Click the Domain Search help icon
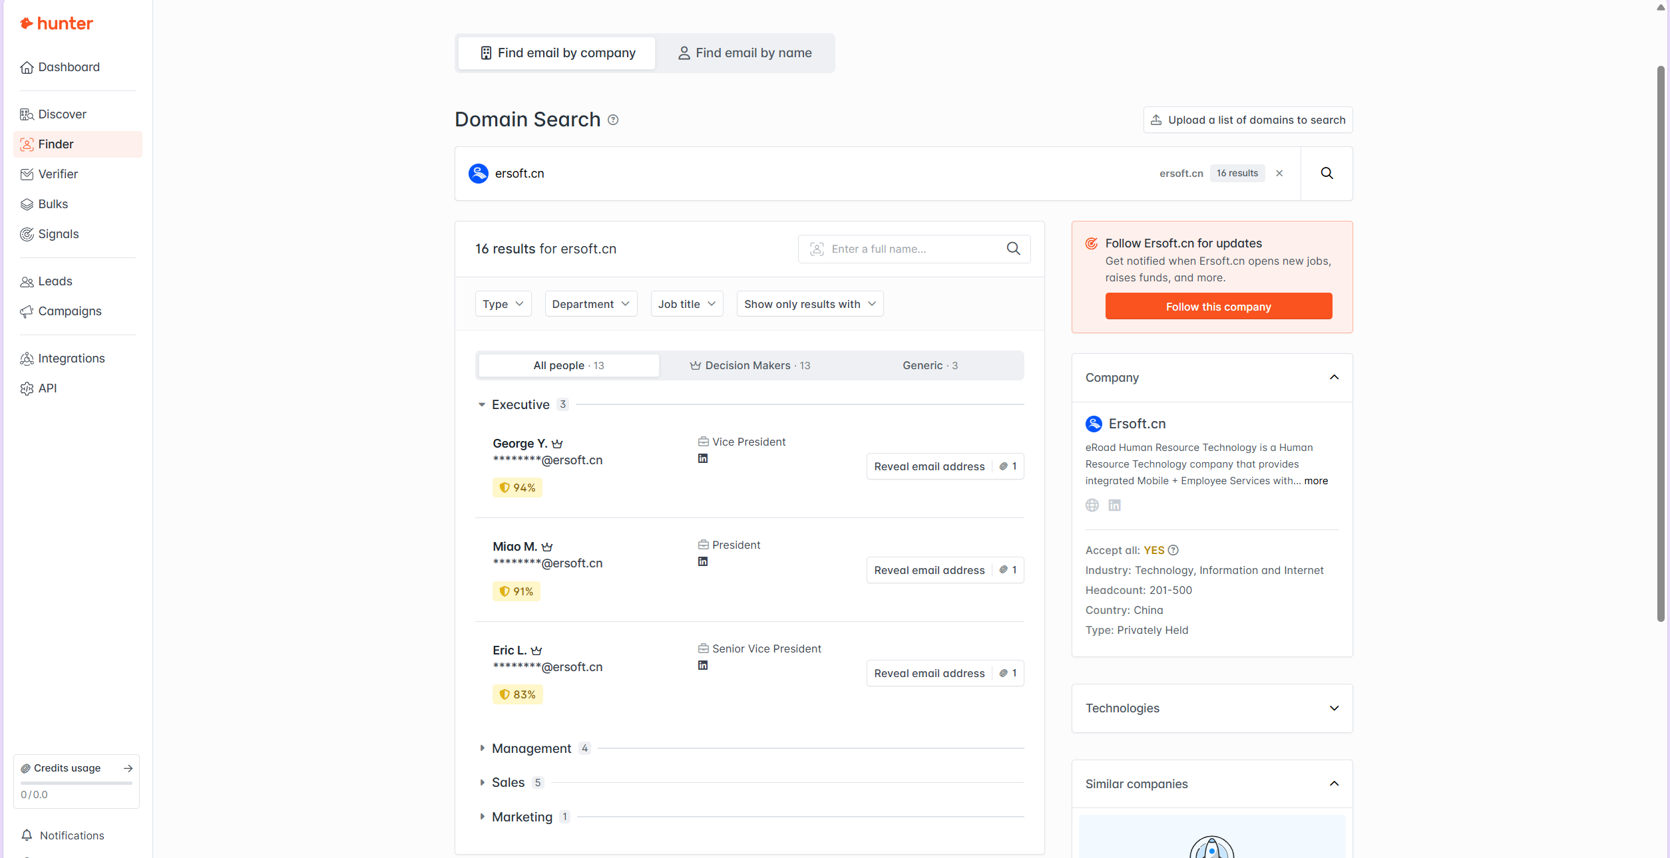This screenshot has height=858, width=1670. [x=613, y=120]
